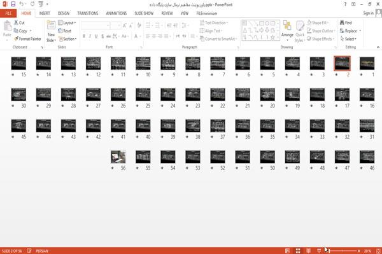Switch to the DESIGN tab

coord(63,13)
